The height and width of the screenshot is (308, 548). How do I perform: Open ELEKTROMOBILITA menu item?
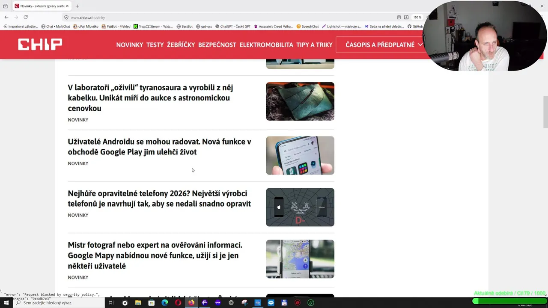point(266,44)
